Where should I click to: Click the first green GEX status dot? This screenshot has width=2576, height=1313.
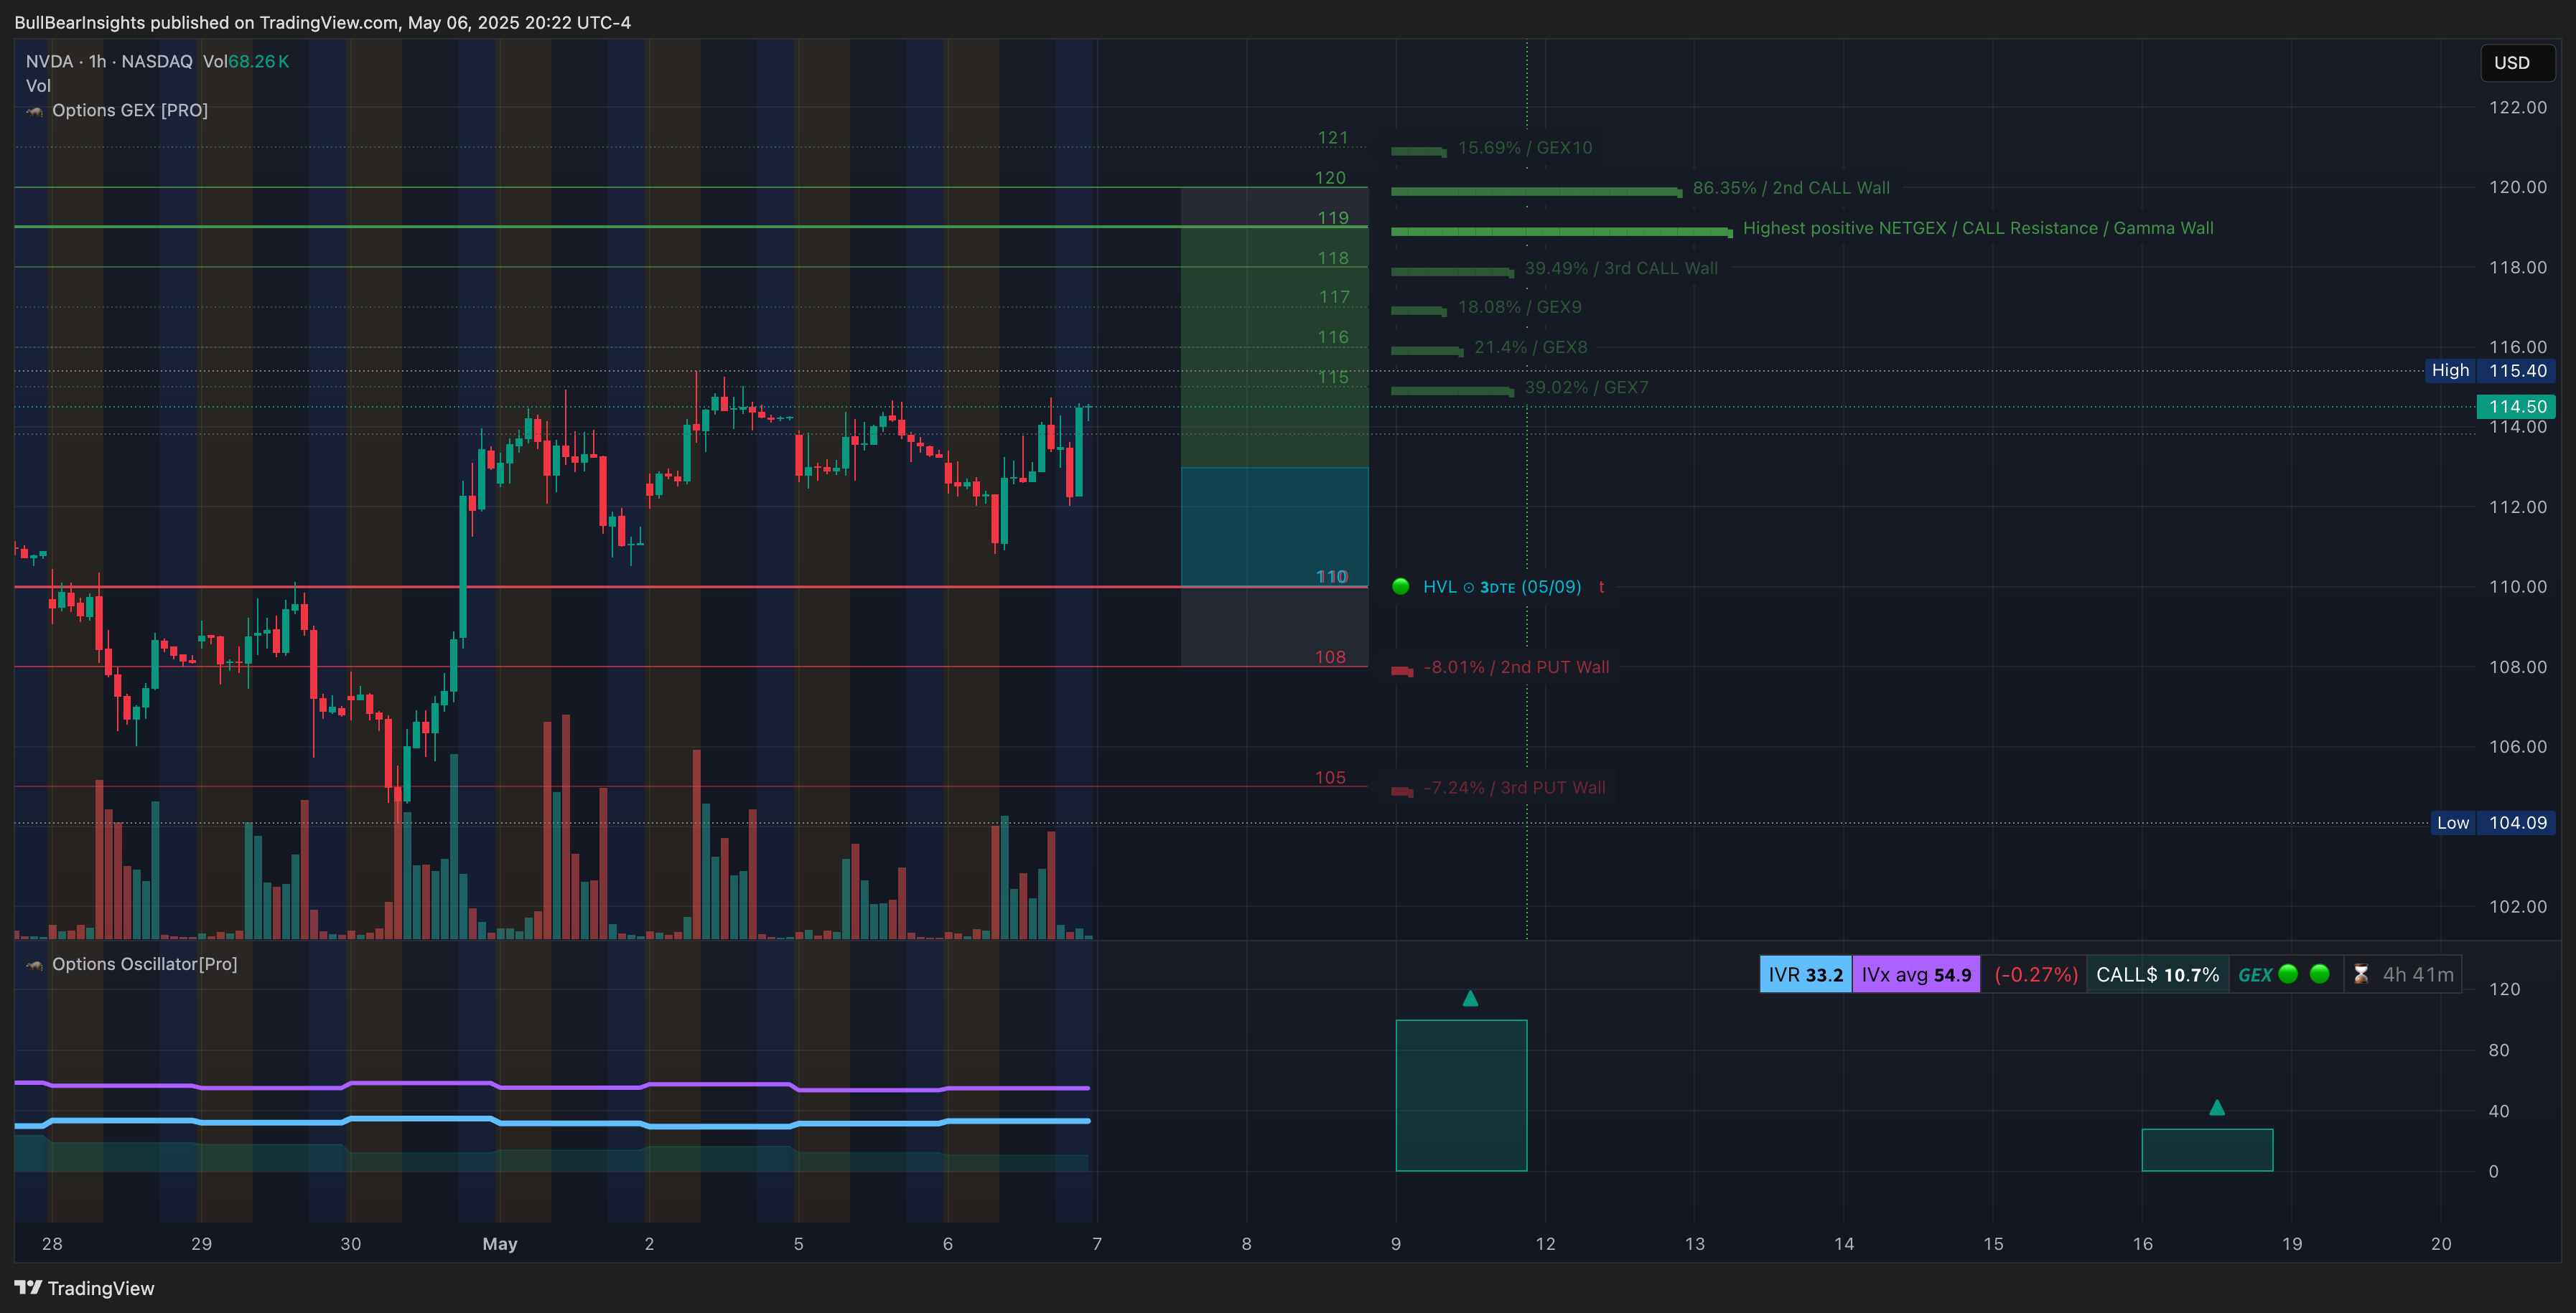[2288, 974]
